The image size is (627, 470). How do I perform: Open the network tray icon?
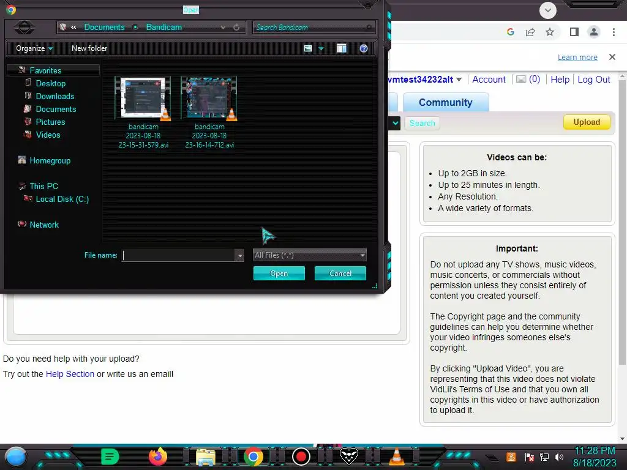point(544,457)
